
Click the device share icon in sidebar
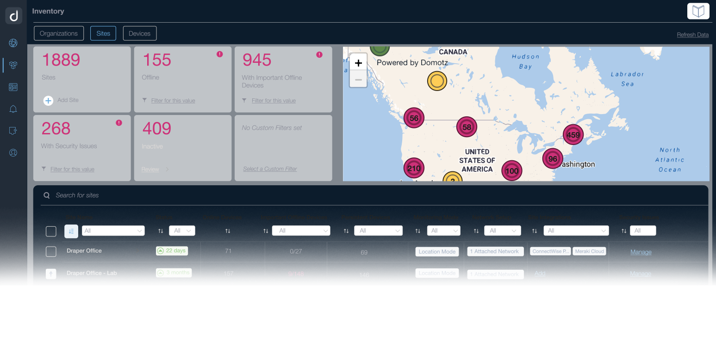(x=13, y=131)
